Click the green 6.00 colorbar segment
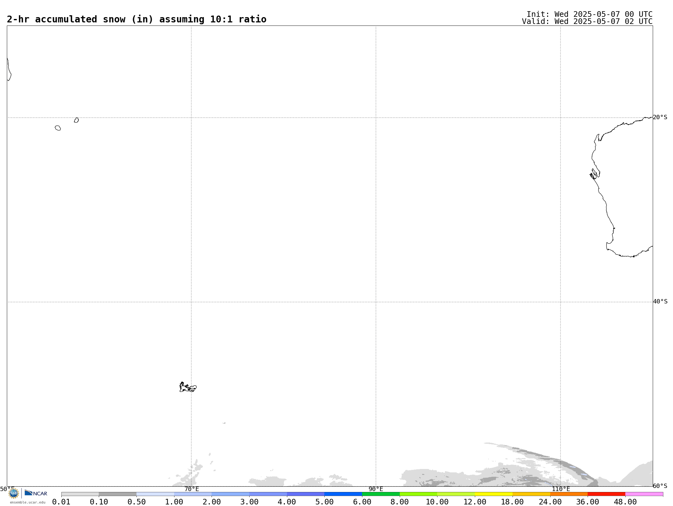673x506 pixels. [381, 494]
